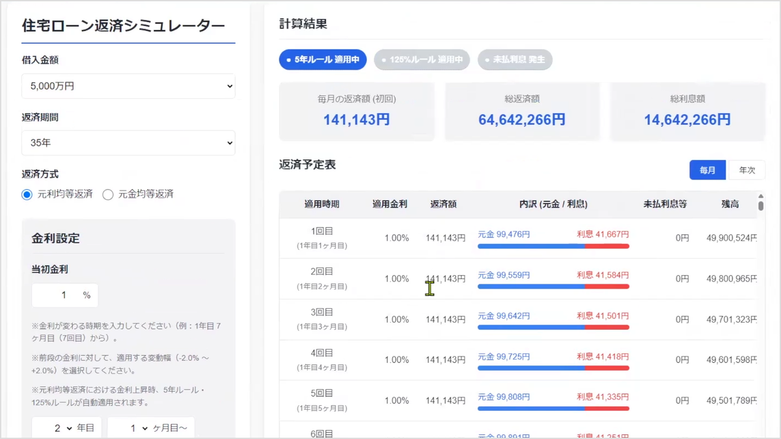Click the 当初金利 percent input field
This screenshot has height=439, width=781.
tap(64, 295)
